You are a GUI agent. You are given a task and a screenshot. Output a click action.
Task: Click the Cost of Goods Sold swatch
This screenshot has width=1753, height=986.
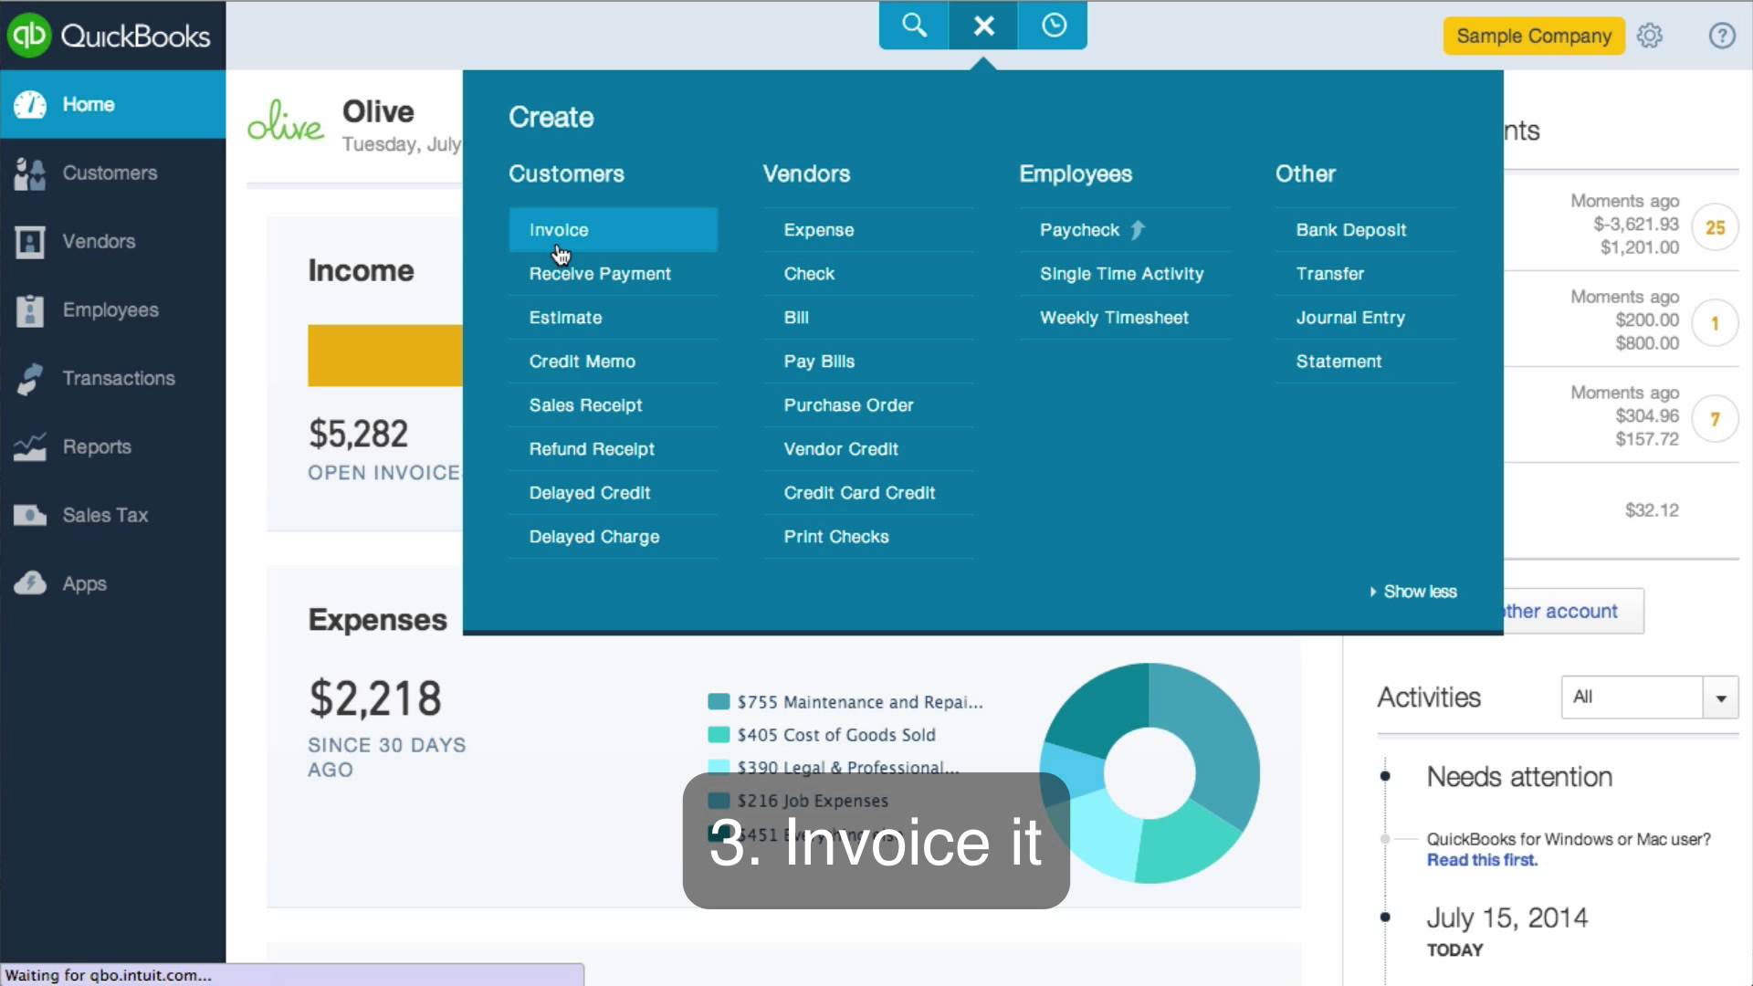[719, 734]
